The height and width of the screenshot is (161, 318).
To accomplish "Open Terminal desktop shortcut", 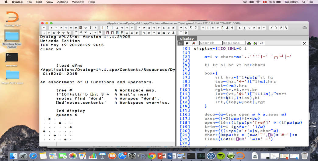I will (12, 60).
